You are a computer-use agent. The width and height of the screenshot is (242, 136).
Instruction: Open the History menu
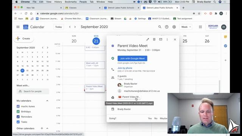point(58,2)
